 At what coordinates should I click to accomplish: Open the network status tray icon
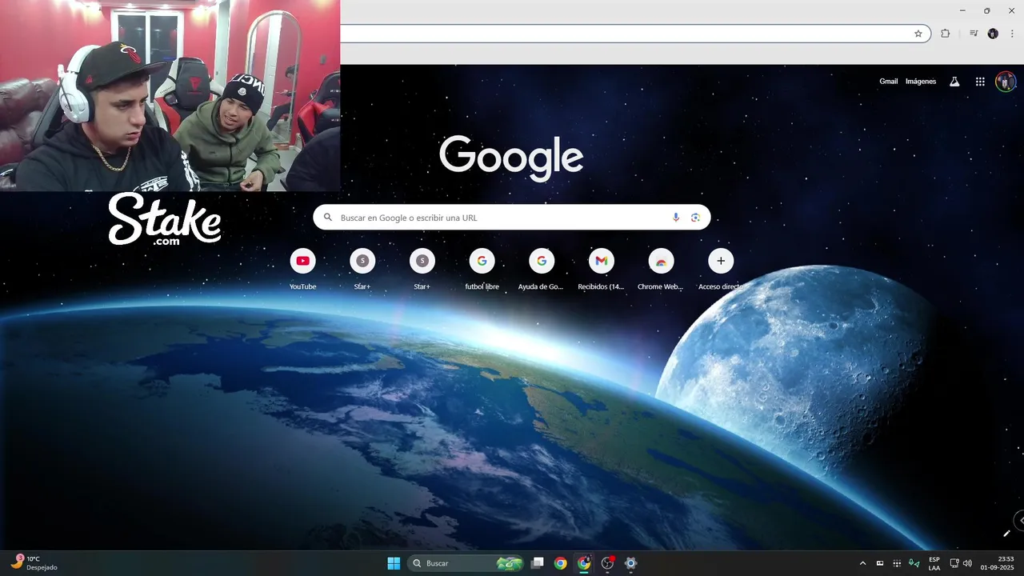(954, 563)
